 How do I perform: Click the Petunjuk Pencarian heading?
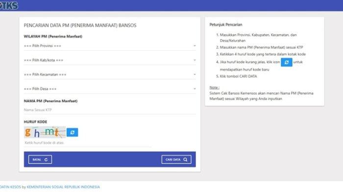[x=226, y=24]
